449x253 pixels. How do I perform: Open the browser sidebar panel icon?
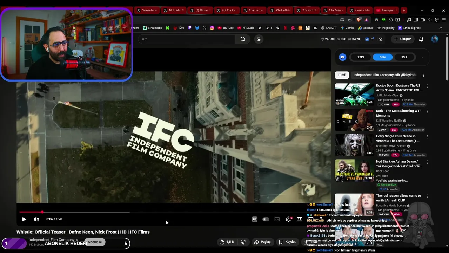click(416, 20)
